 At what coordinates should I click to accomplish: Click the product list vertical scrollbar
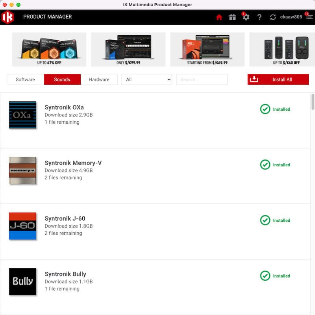pyautogui.click(x=313, y=102)
